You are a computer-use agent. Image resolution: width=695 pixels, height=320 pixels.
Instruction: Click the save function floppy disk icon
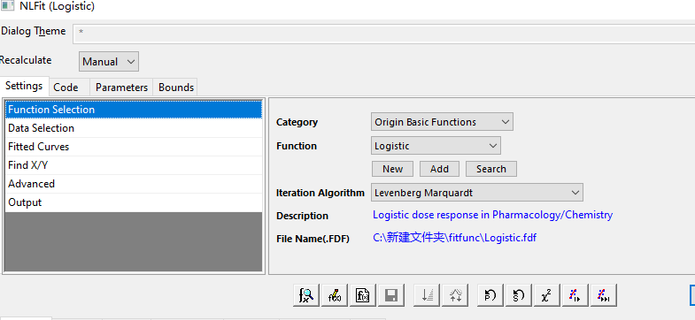(x=391, y=295)
